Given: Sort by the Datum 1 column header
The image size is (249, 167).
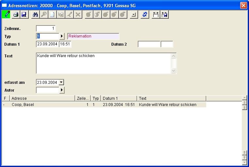Looking at the screenshot, I should click(x=119, y=98).
